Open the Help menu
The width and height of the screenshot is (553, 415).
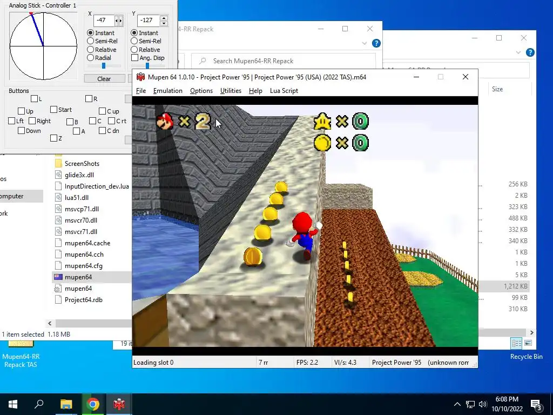255,91
